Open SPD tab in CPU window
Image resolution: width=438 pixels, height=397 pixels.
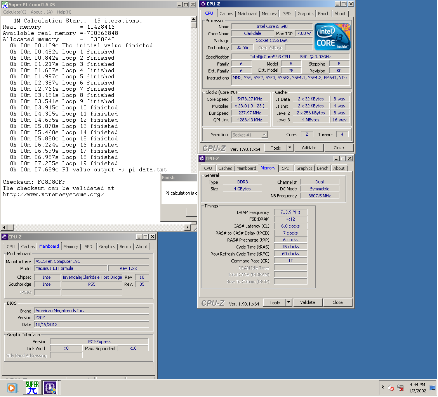(287, 14)
